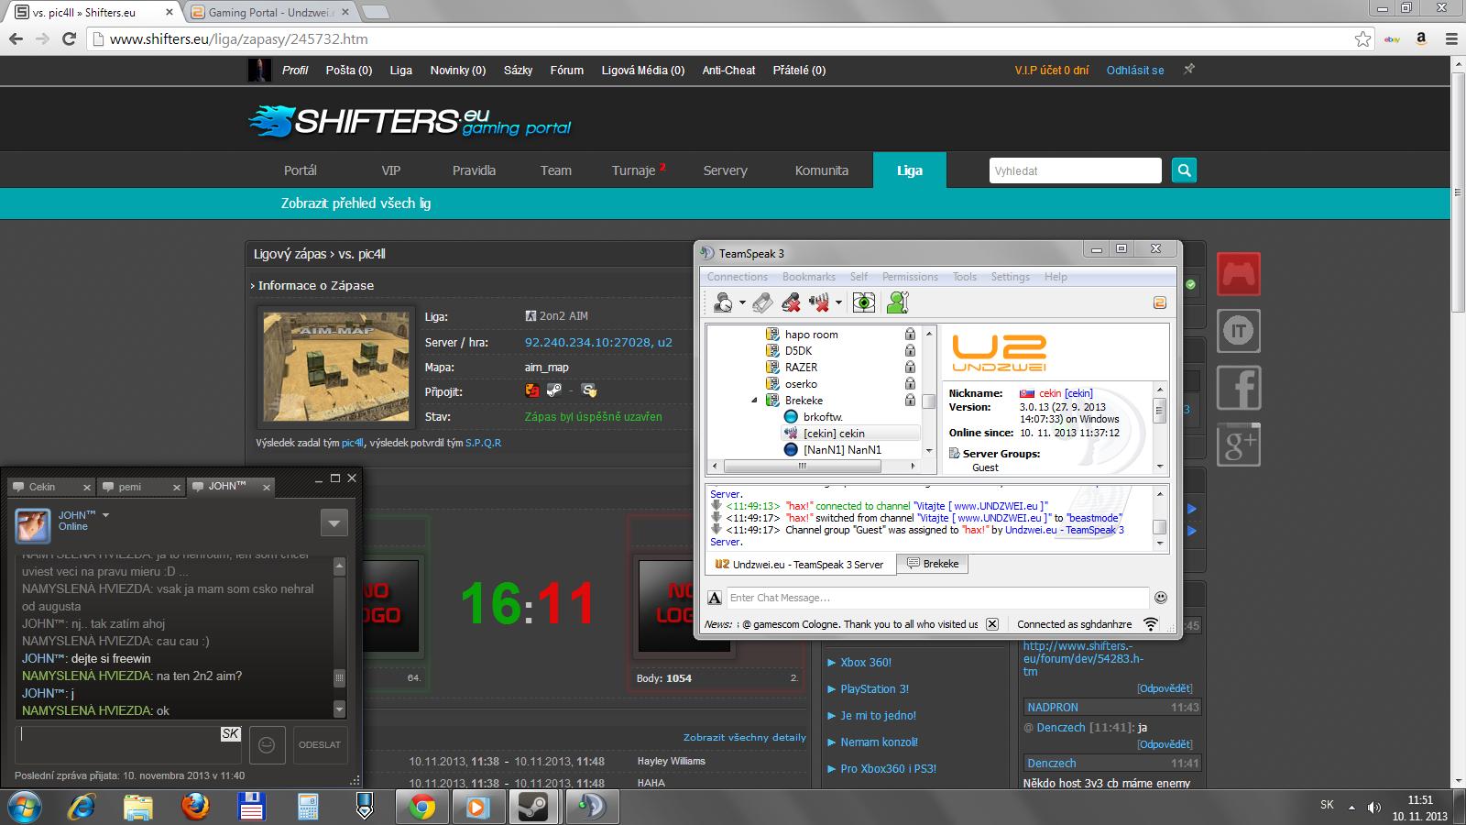Open TeamSpeak Settings menu
Image resolution: width=1466 pixels, height=825 pixels.
[x=1010, y=277]
